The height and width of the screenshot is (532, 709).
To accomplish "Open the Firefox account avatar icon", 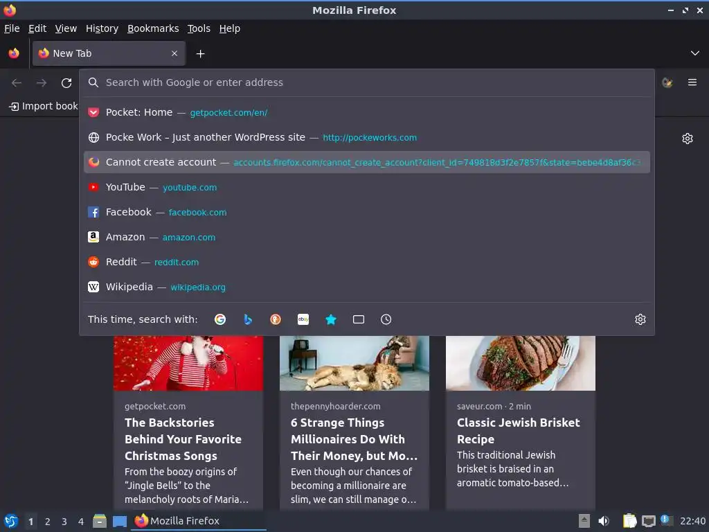I will tap(667, 82).
